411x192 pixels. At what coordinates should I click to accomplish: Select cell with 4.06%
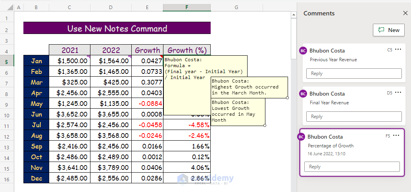coord(187,168)
